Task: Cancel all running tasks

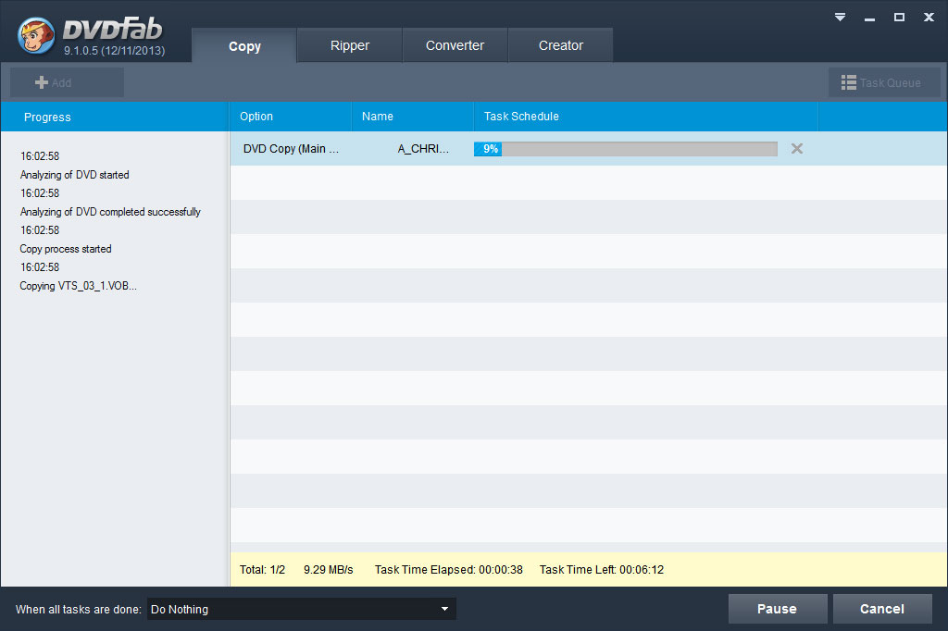Action: (882, 609)
